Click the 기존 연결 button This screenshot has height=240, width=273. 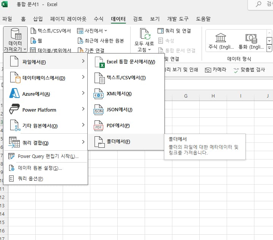[x=91, y=50]
